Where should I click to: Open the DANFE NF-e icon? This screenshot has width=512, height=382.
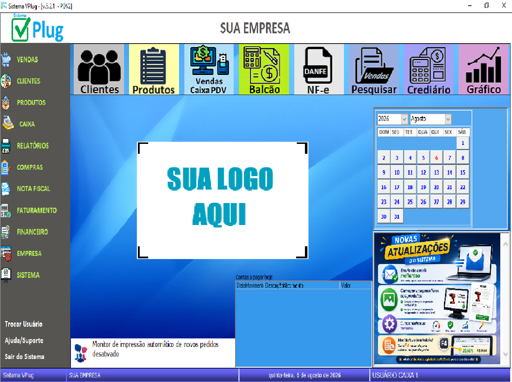click(319, 69)
